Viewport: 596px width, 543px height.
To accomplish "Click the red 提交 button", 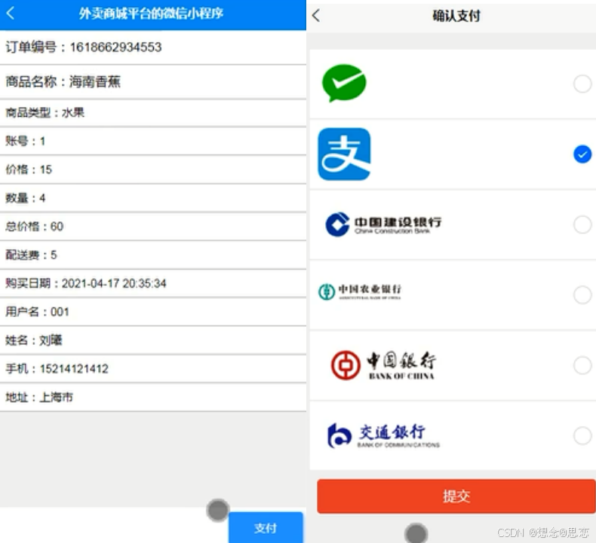I will [x=456, y=496].
